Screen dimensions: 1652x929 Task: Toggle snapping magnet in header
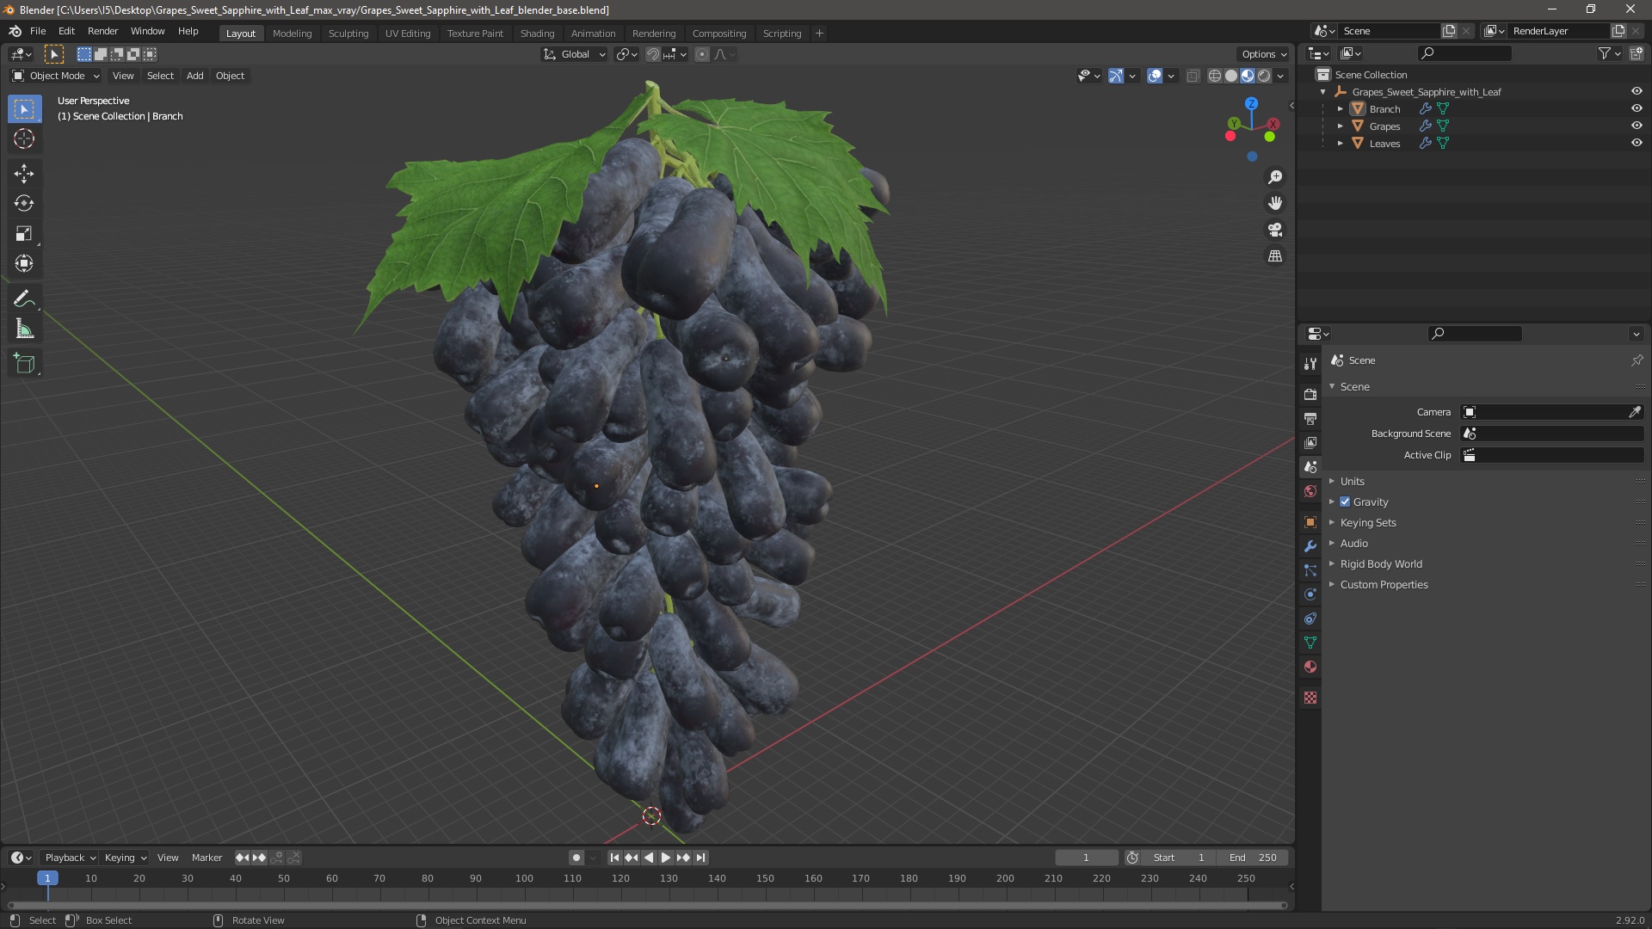point(653,54)
